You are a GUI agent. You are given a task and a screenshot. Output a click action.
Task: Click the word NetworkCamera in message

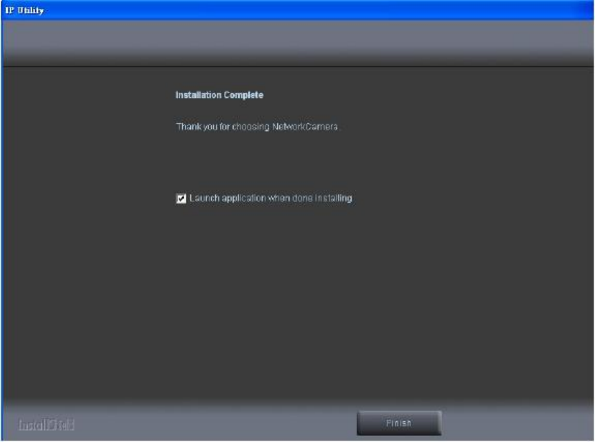pyautogui.click(x=305, y=126)
